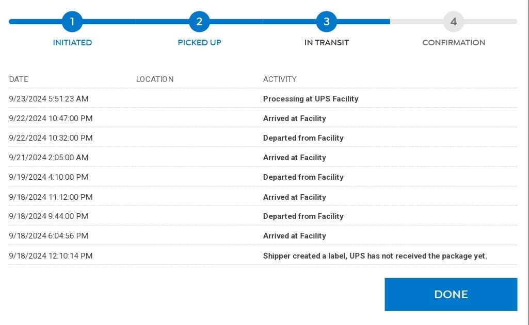Select the Departed from Facility 9/19/2024 row
Screen dimensions: 529x325
303,177
